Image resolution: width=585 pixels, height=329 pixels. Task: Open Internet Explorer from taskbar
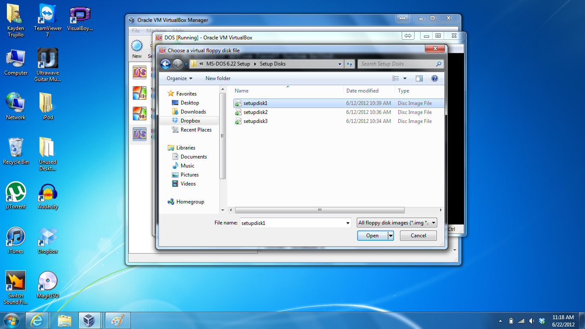37,320
